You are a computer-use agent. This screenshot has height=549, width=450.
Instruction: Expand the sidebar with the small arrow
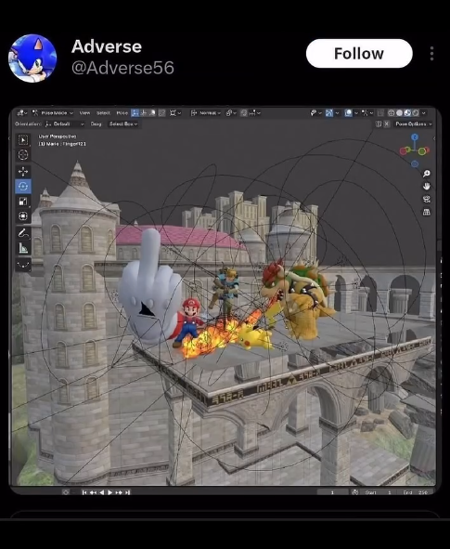(434, 138)
